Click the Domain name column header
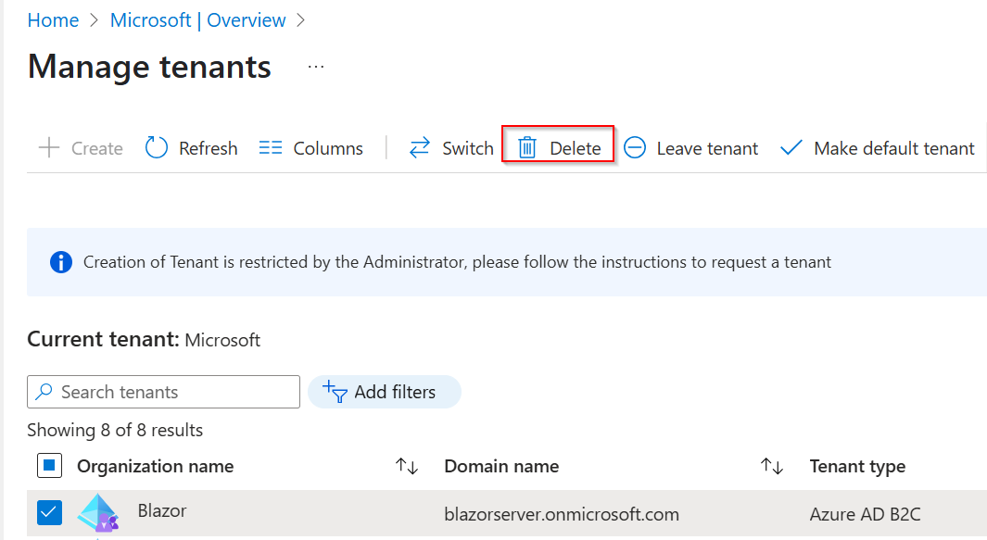987x540 pixels. [x=501, y=467]
